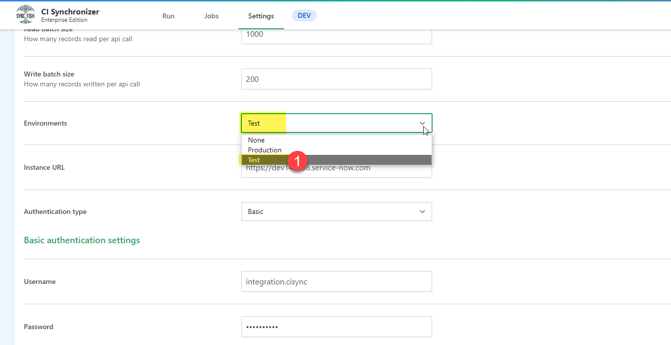Open the Authentication type dropdown

[337, 211]
